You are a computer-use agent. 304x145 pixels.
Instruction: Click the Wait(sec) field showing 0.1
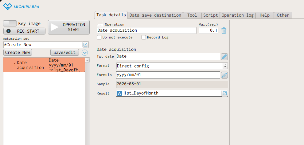tap(209, 30)
